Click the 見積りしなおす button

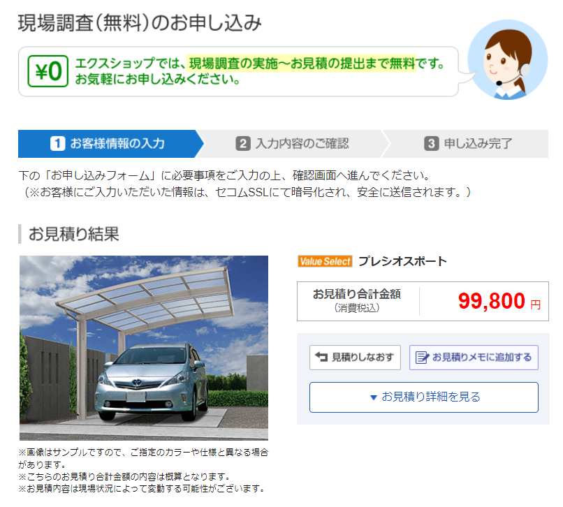pos(355,358)
